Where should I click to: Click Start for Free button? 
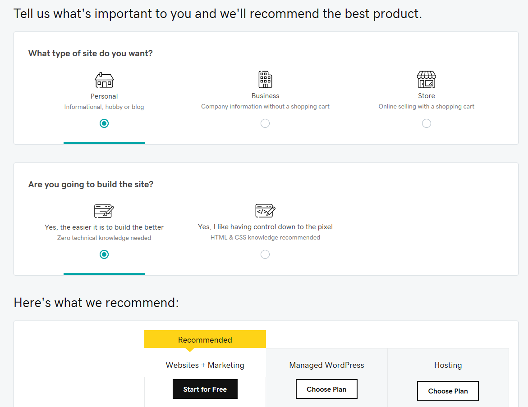tap(205, 389)
